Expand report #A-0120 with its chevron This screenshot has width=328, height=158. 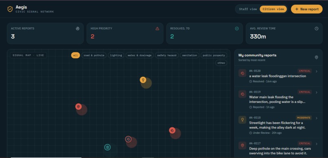click(317, 71)
